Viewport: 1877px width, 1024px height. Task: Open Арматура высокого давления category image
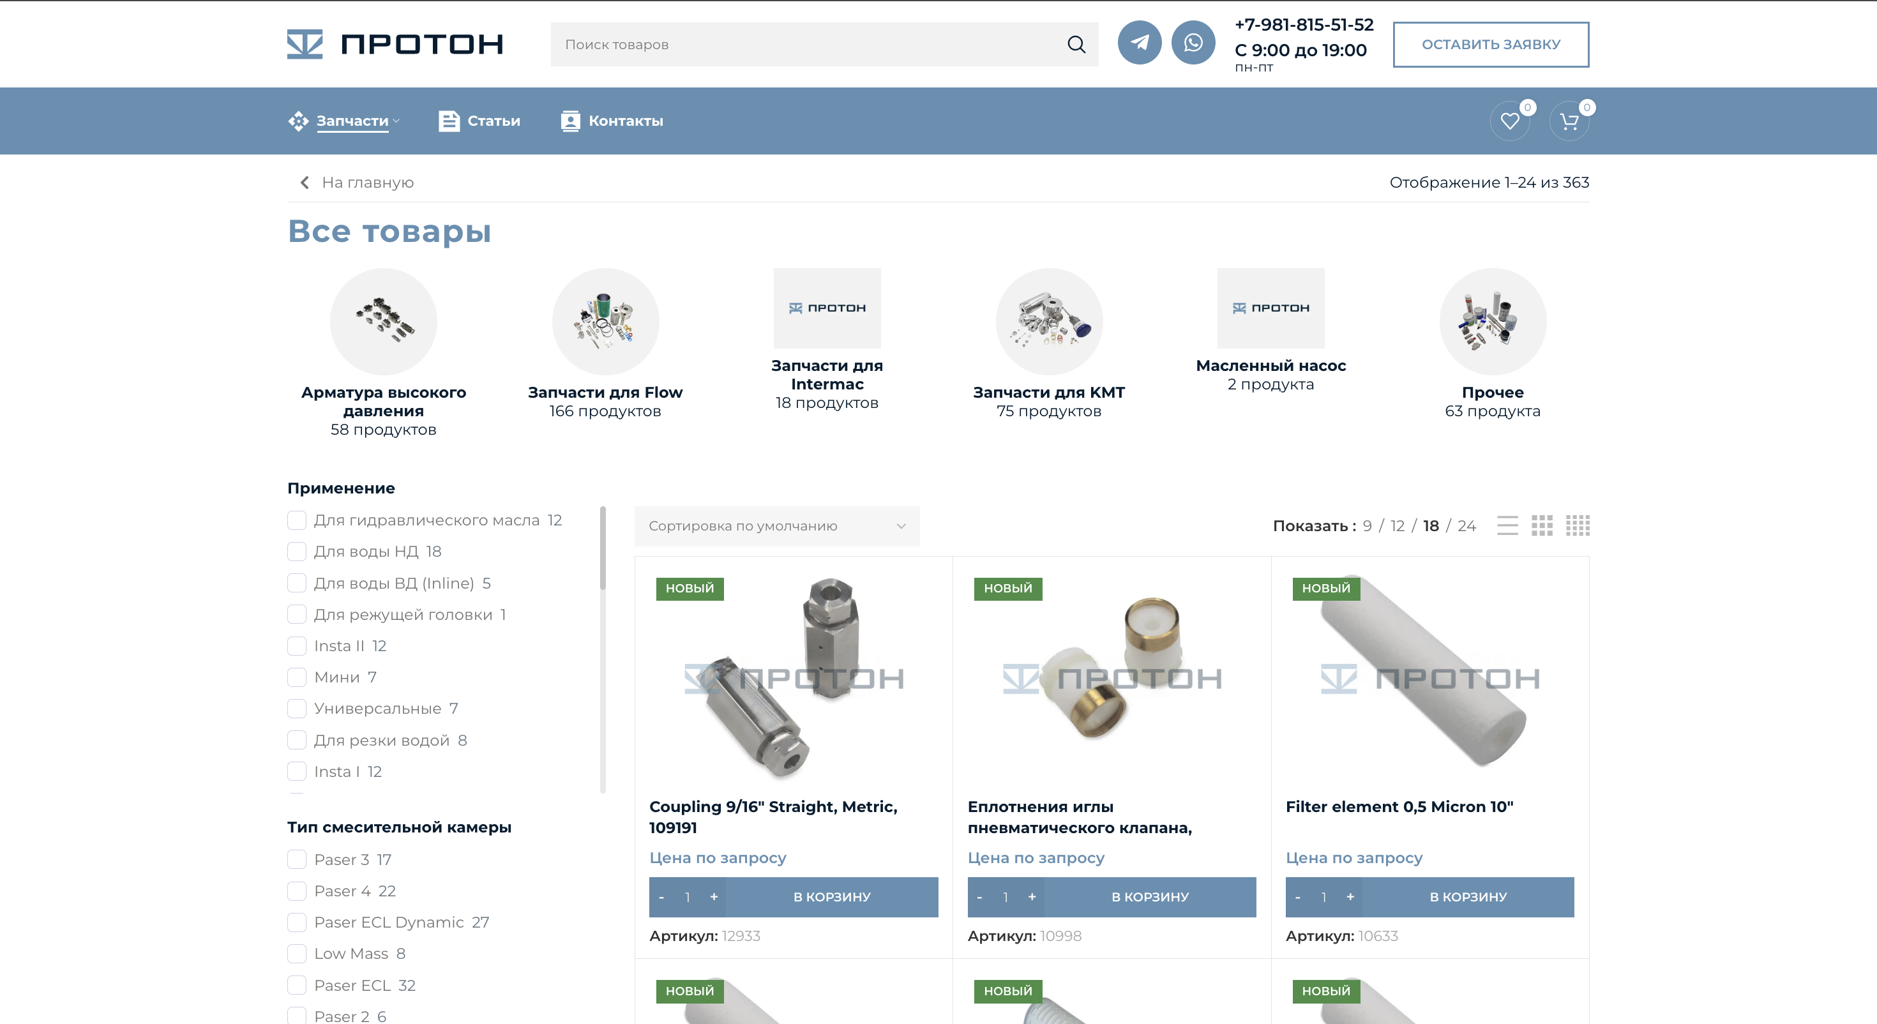383,321
